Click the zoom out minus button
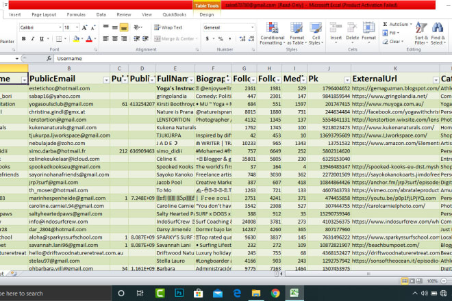 [x=444, y=281]
